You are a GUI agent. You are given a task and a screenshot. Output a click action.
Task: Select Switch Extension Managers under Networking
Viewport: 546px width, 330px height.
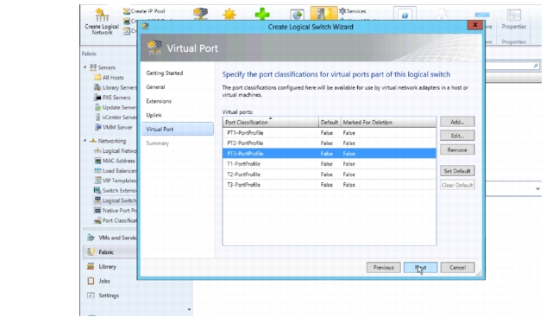116,190
